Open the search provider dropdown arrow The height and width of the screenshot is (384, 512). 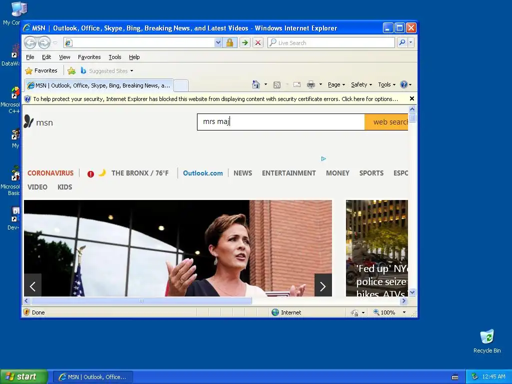pyautogui.click(x=411, y=42)
